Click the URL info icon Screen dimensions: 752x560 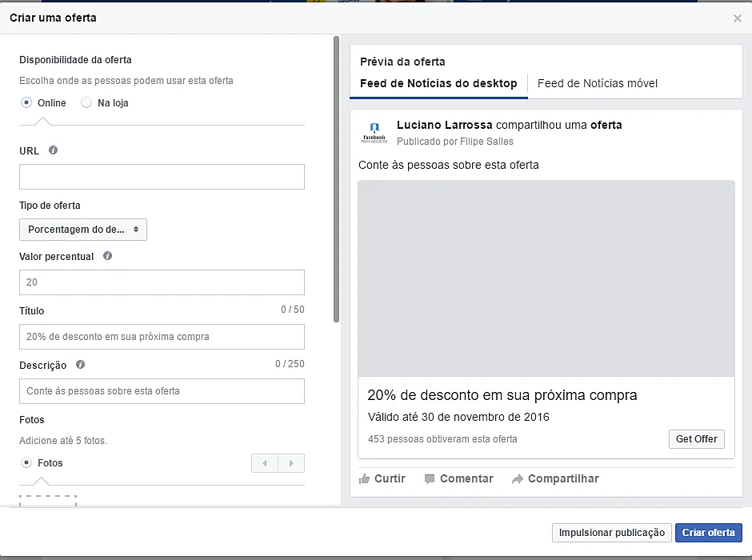click(54, 150)
